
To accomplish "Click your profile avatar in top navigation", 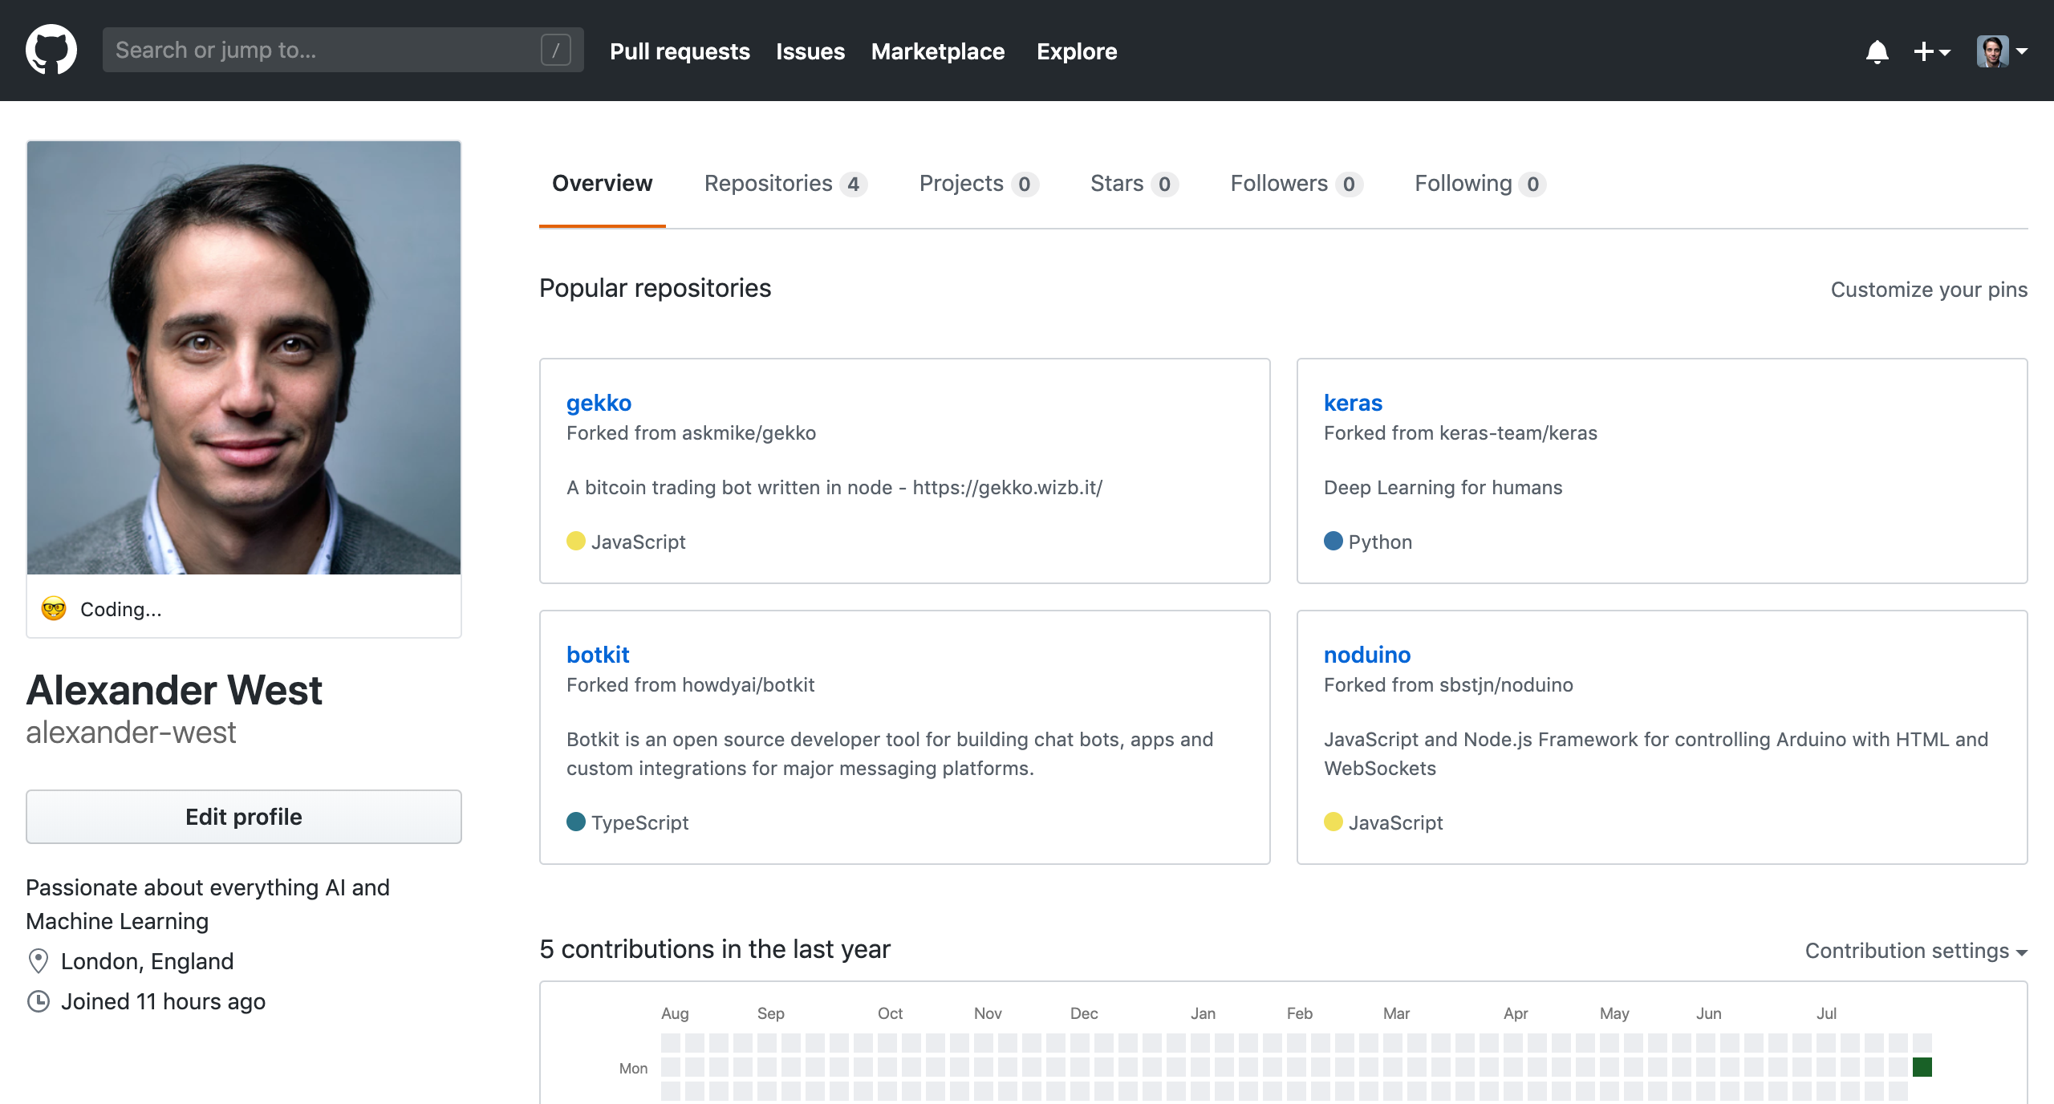I will click(1995, 51).
